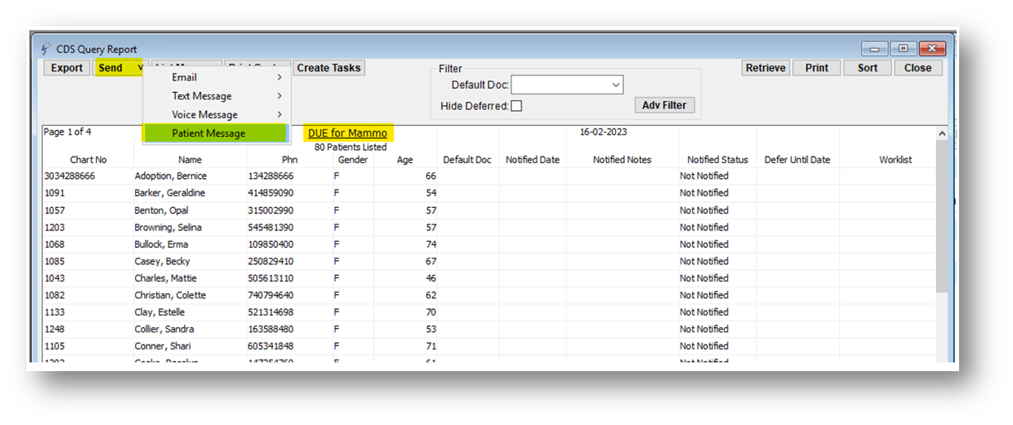1013x425 pixels.
Task: Click the Chart No column header
Action: [89, 160]
